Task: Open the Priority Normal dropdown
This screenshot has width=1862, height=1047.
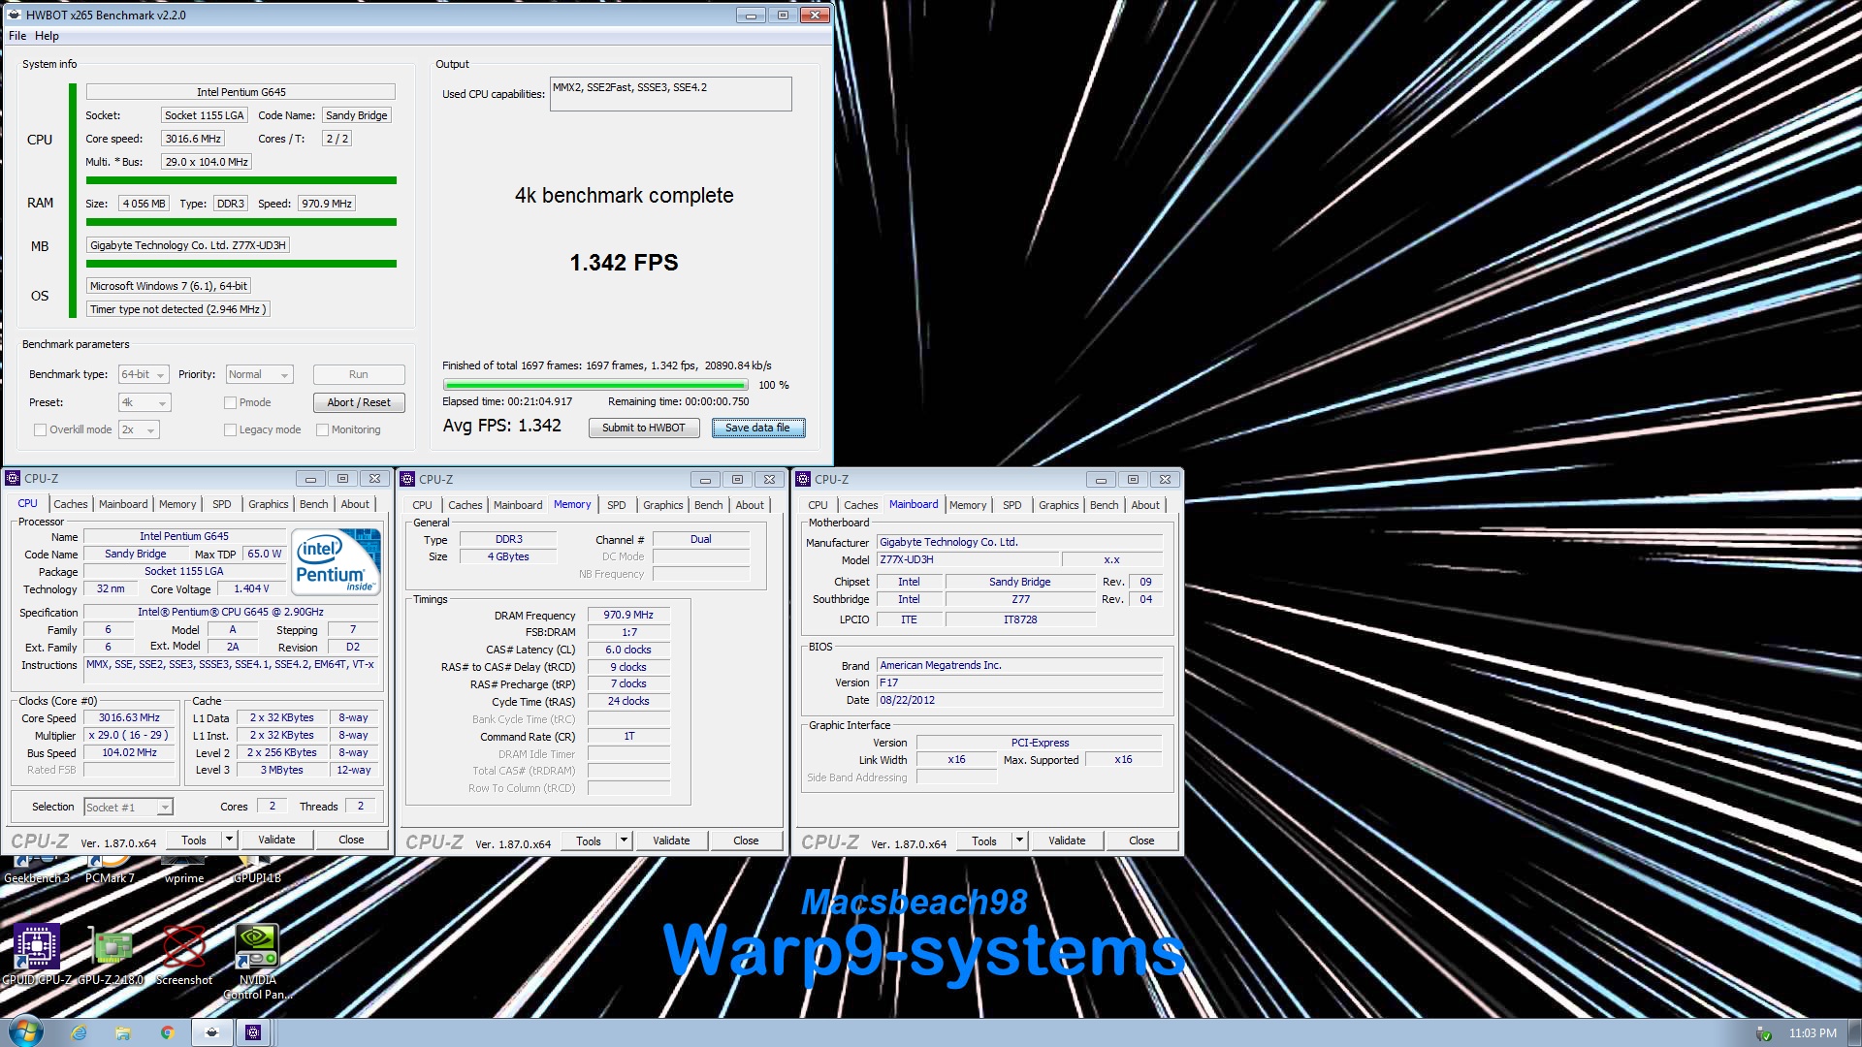Action: coord(259,374)
